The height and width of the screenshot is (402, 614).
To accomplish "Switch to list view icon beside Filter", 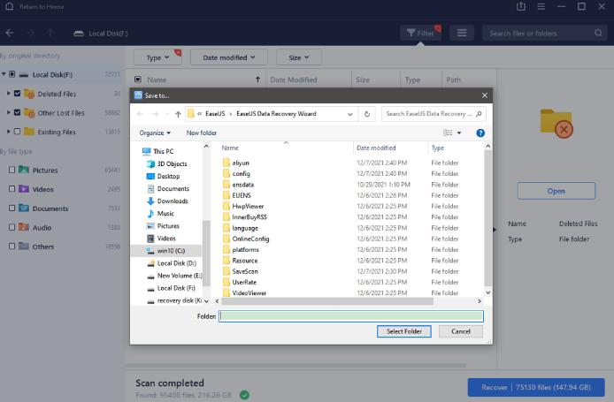I will click(462, 34).
